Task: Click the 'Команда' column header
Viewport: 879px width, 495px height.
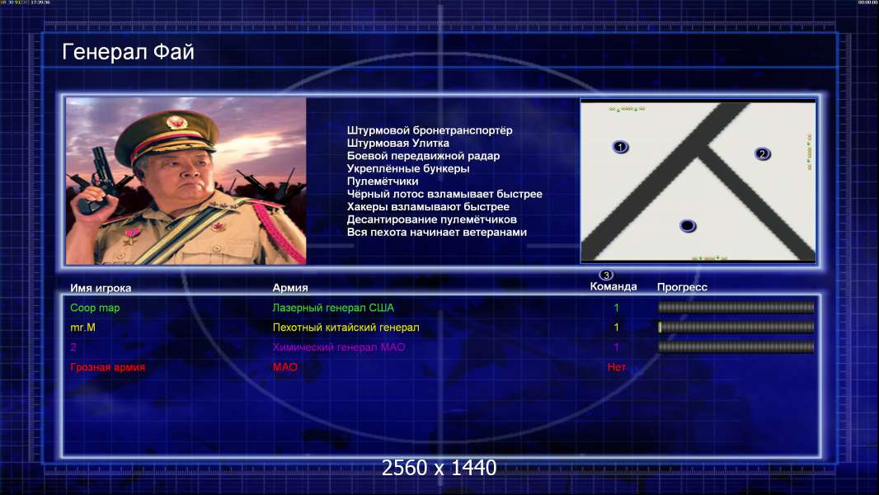Action: click(x=613, y=286)
